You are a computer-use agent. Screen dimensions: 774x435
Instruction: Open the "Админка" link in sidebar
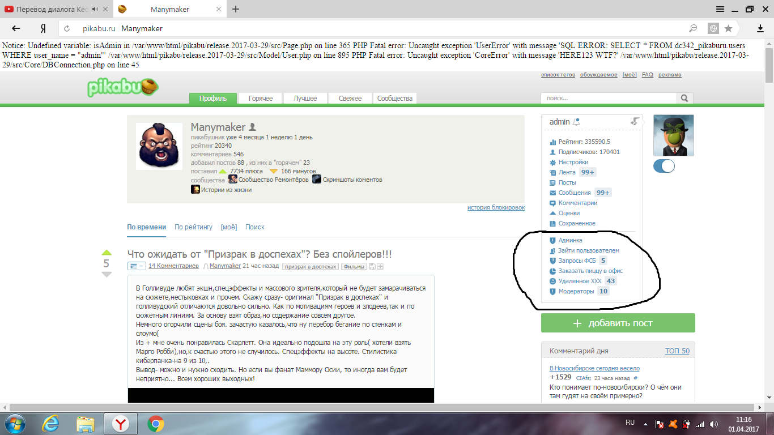(570, 240)
